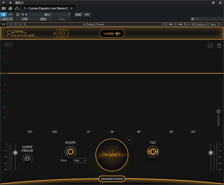Click the Curve Freeze knob
This screenshot has height=185, width=224.
click(x=27, y=159)
